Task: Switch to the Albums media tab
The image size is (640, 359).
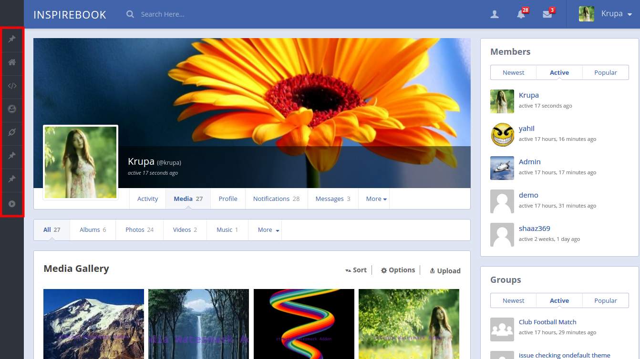Action: pyautogui.click(x=93, y=229)
